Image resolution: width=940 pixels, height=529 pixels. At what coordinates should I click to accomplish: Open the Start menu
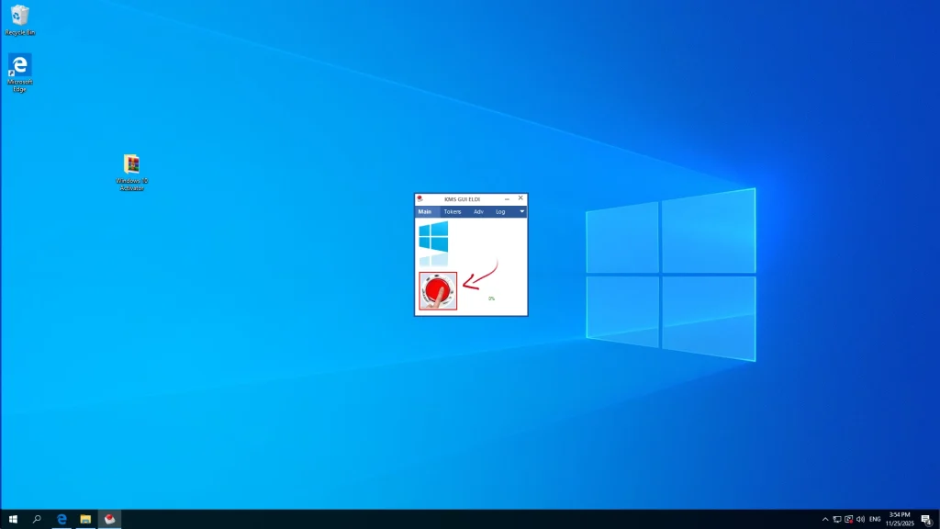[14, 519]
